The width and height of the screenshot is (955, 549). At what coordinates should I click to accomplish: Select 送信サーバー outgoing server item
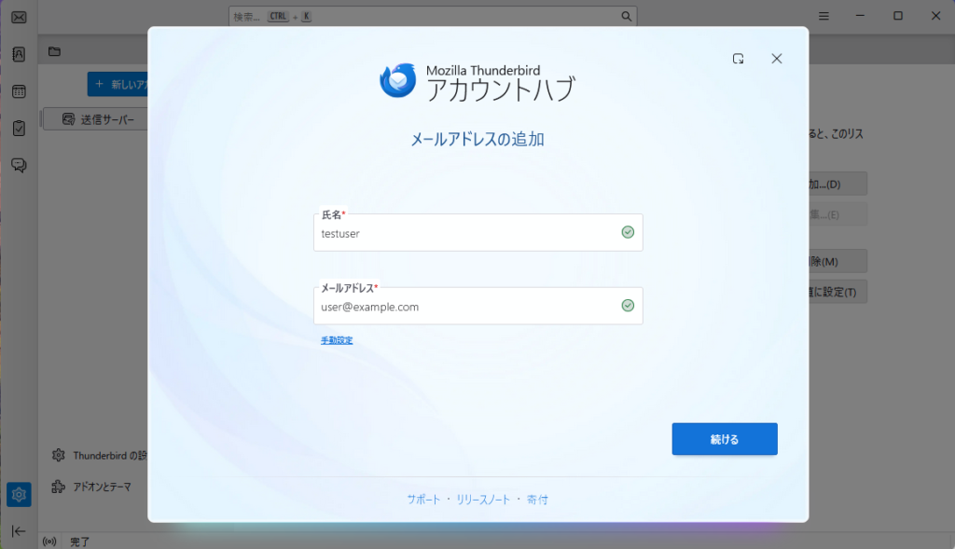(x=98, y=119)
